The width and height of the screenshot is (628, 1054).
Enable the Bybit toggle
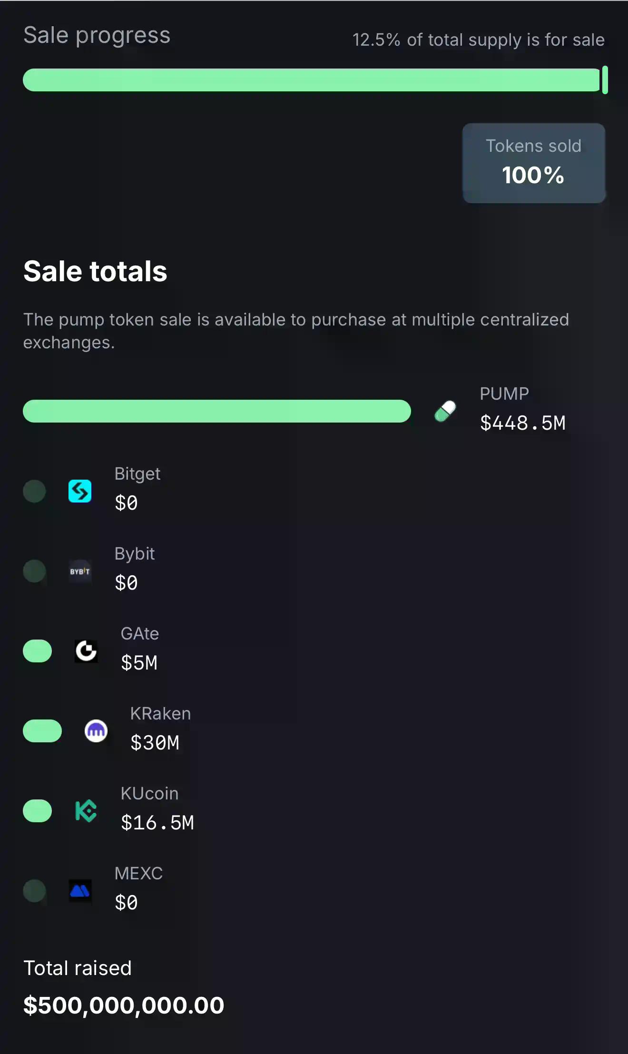click(35, 572)
